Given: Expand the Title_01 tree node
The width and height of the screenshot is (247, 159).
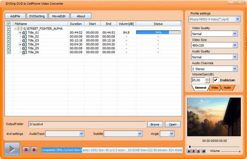Looking at the screenshot, I should tap(20, 32).
